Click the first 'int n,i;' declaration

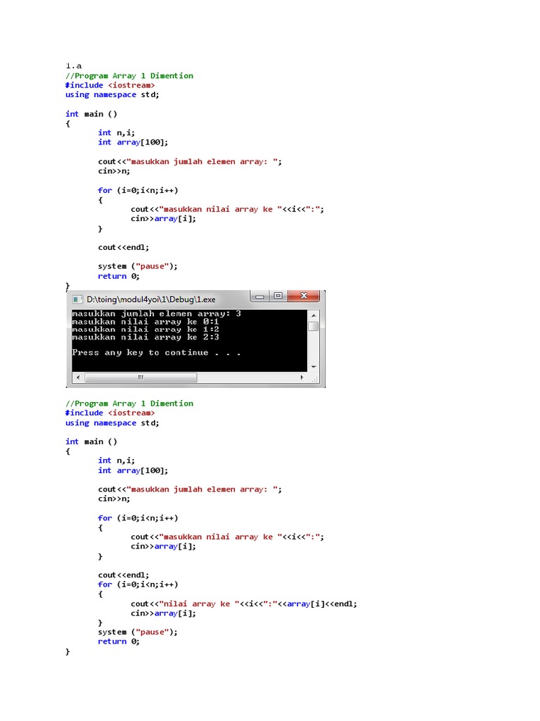[116, 133]
